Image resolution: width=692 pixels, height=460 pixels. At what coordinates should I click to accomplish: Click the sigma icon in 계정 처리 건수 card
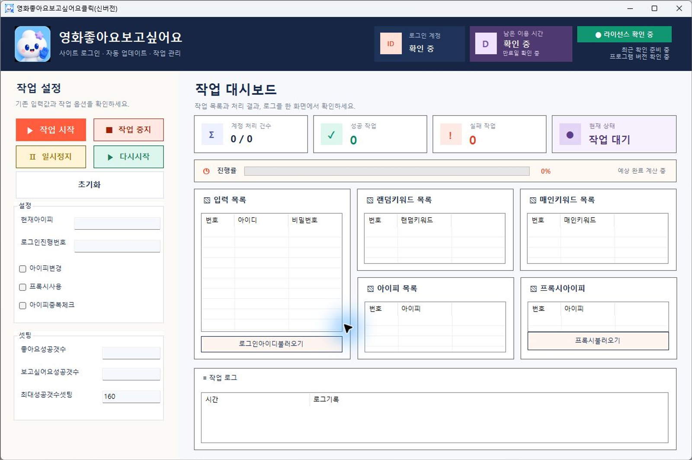(x=212, y=134)
